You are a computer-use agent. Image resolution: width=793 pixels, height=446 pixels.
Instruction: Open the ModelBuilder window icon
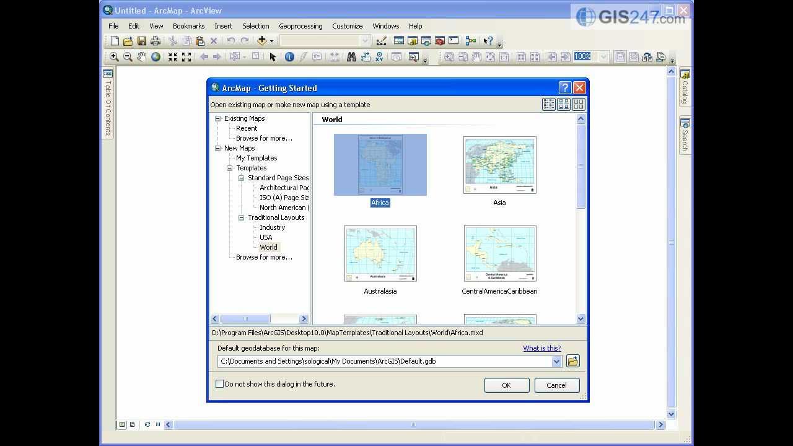(471, 41)
